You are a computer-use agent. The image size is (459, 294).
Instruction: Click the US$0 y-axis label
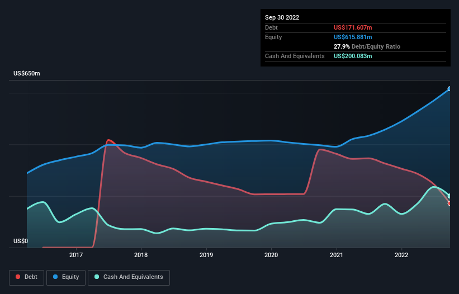pos(21,241)
